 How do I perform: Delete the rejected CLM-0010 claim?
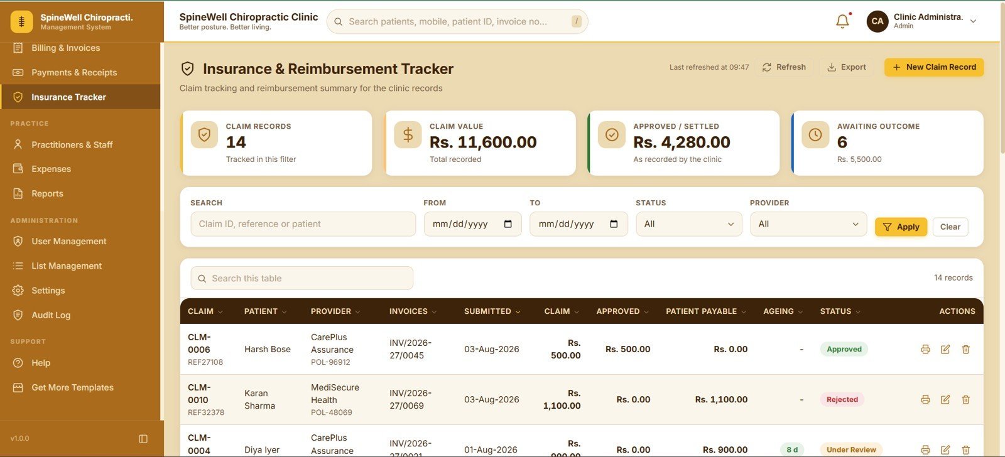coord(966,400)
